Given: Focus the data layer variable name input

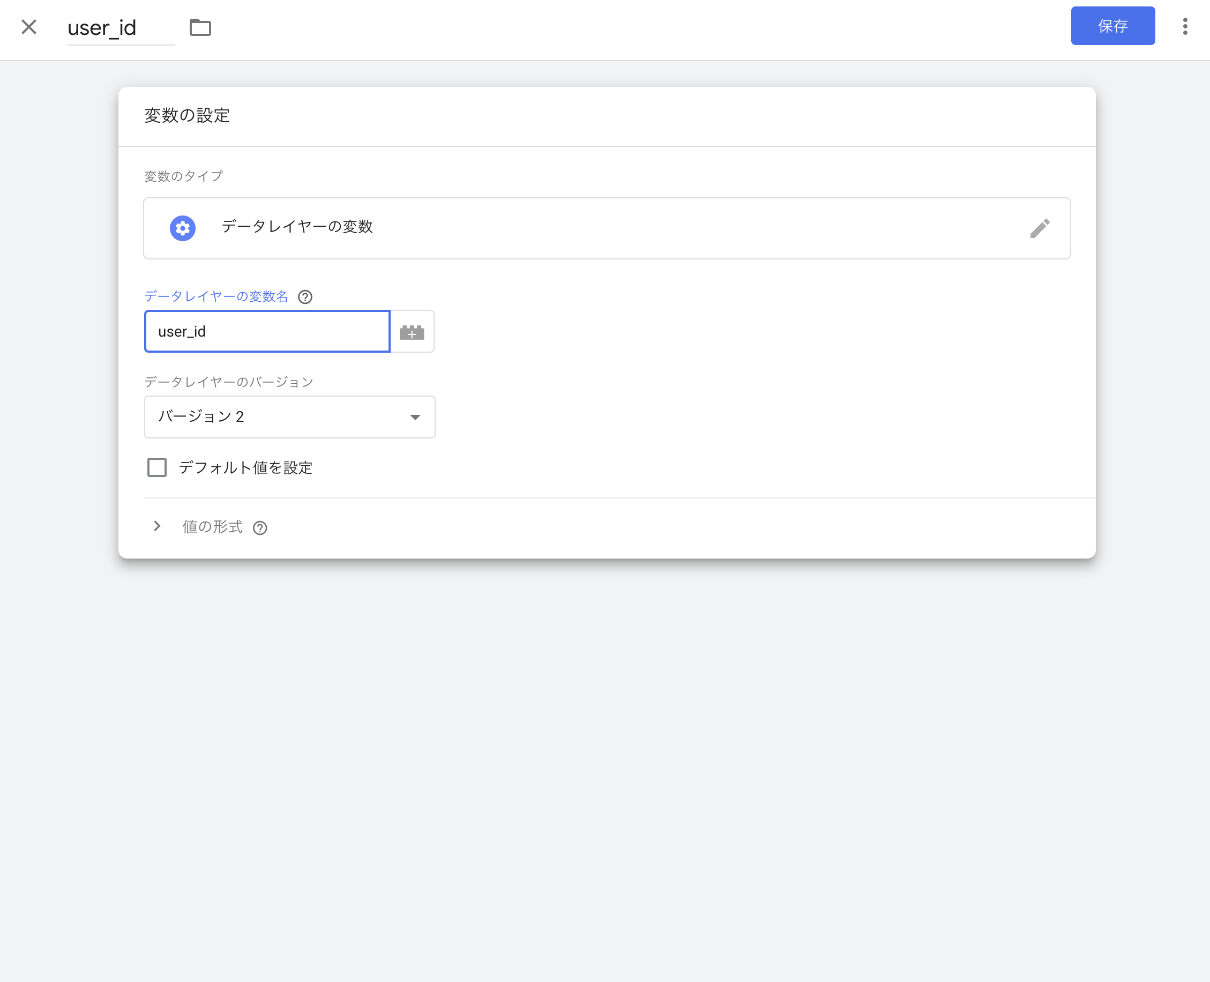Looking at the screenshot, I should coord(267,331).
